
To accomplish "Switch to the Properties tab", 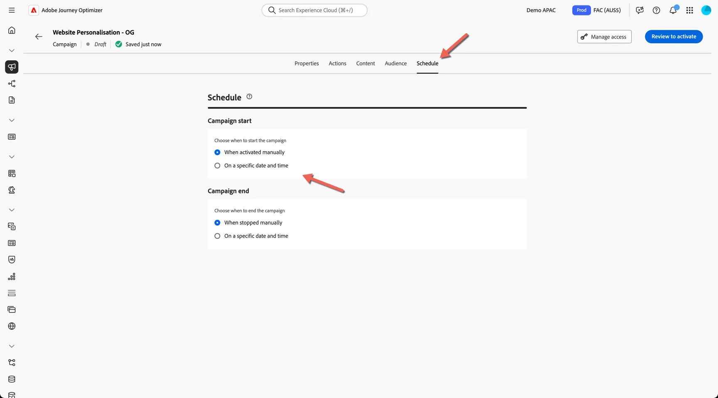I will (x=307, y=64).
